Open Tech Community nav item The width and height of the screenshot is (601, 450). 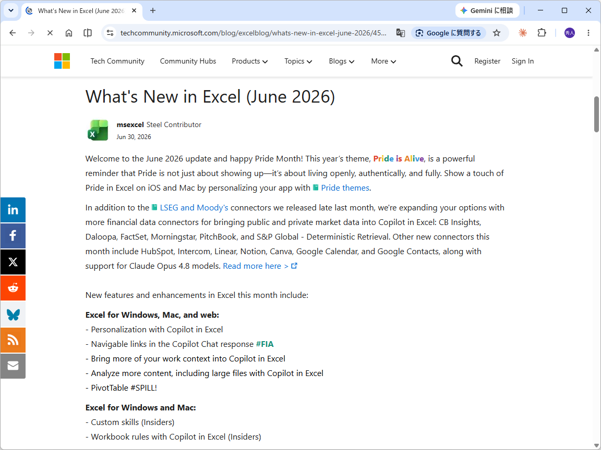point(117,61)
